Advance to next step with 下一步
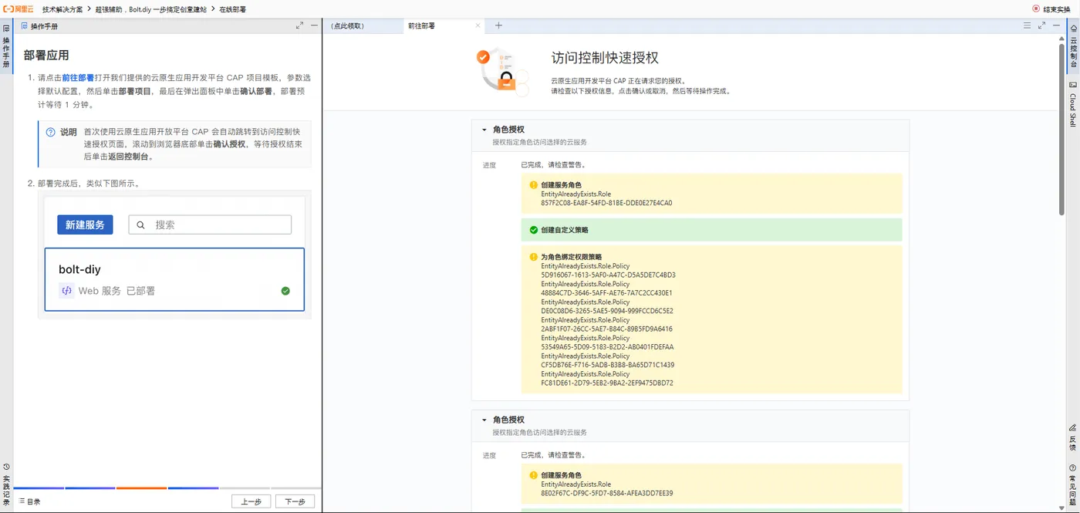This screenshot has height=513, width=1080. (295, 501)
